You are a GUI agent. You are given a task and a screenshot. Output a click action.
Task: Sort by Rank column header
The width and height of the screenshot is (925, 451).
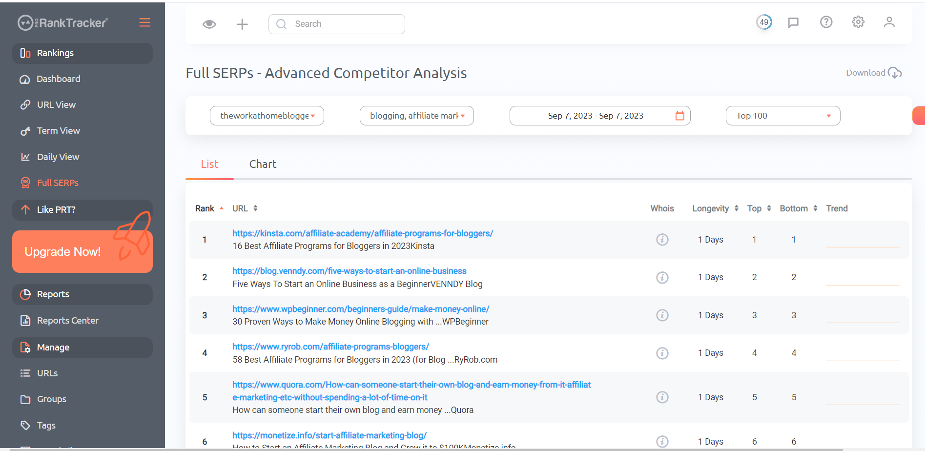point(209,208)
